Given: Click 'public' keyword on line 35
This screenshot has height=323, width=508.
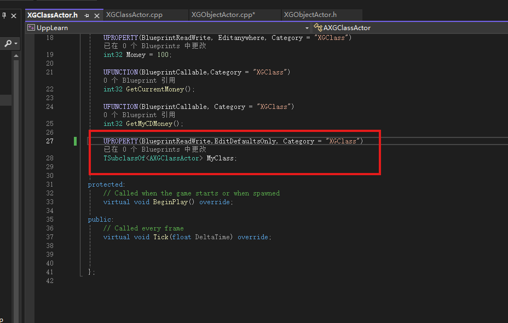Looking at the screenshot, I should pos(100,220).
